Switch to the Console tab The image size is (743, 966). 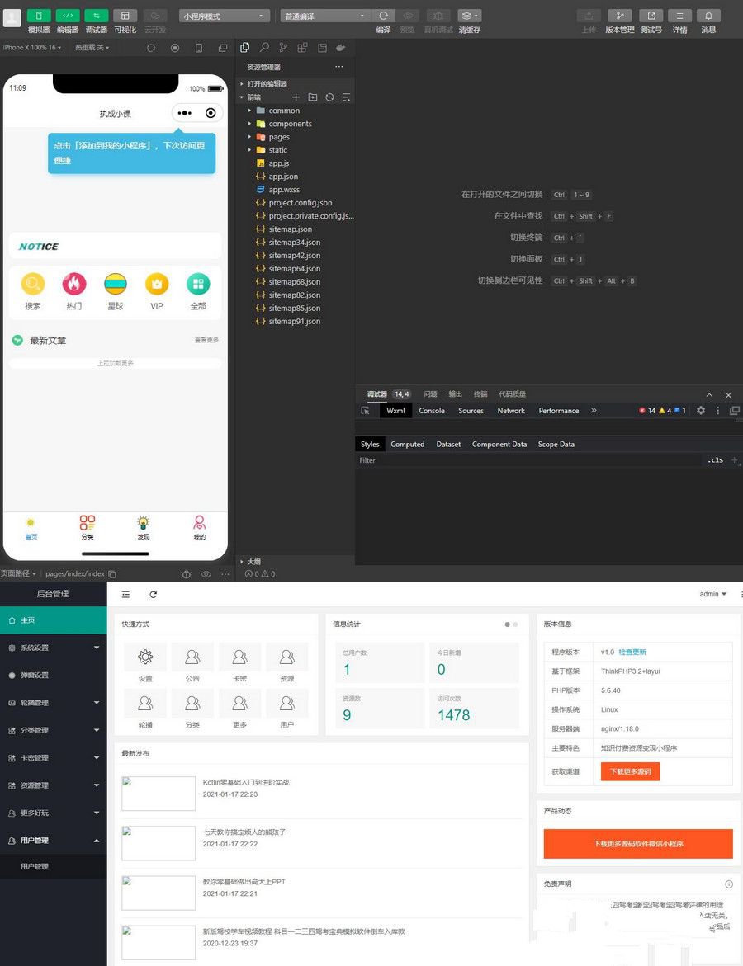pyautogui.click(x=431, y=410)
